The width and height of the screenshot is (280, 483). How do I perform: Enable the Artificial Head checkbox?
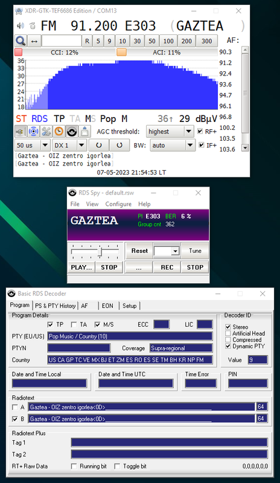(228, 333)
